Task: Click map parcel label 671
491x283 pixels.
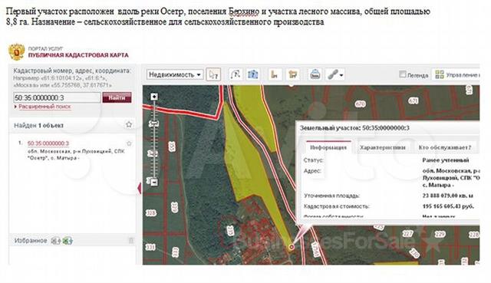Action: (414, 100)
